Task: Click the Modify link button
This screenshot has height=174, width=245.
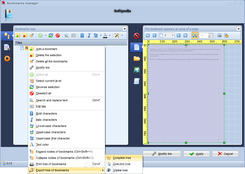Action: tap(162, 154)
